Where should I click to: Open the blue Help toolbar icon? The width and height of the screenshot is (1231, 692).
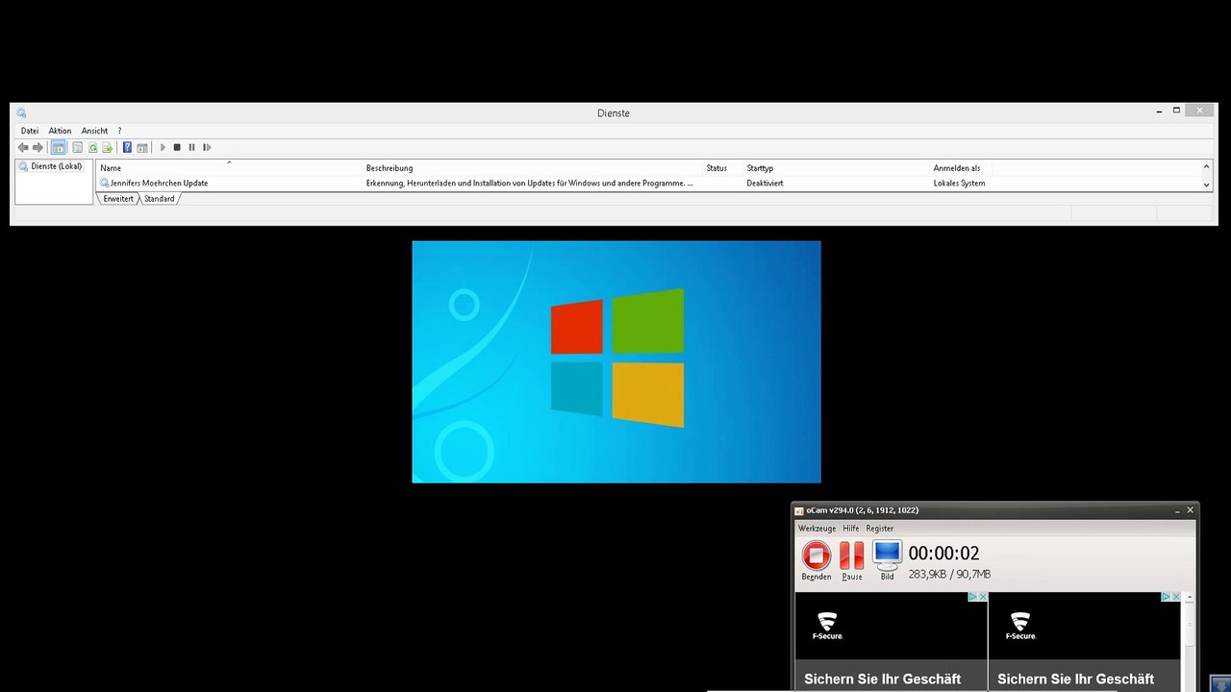pyautogui.click(x=127, y=148)
